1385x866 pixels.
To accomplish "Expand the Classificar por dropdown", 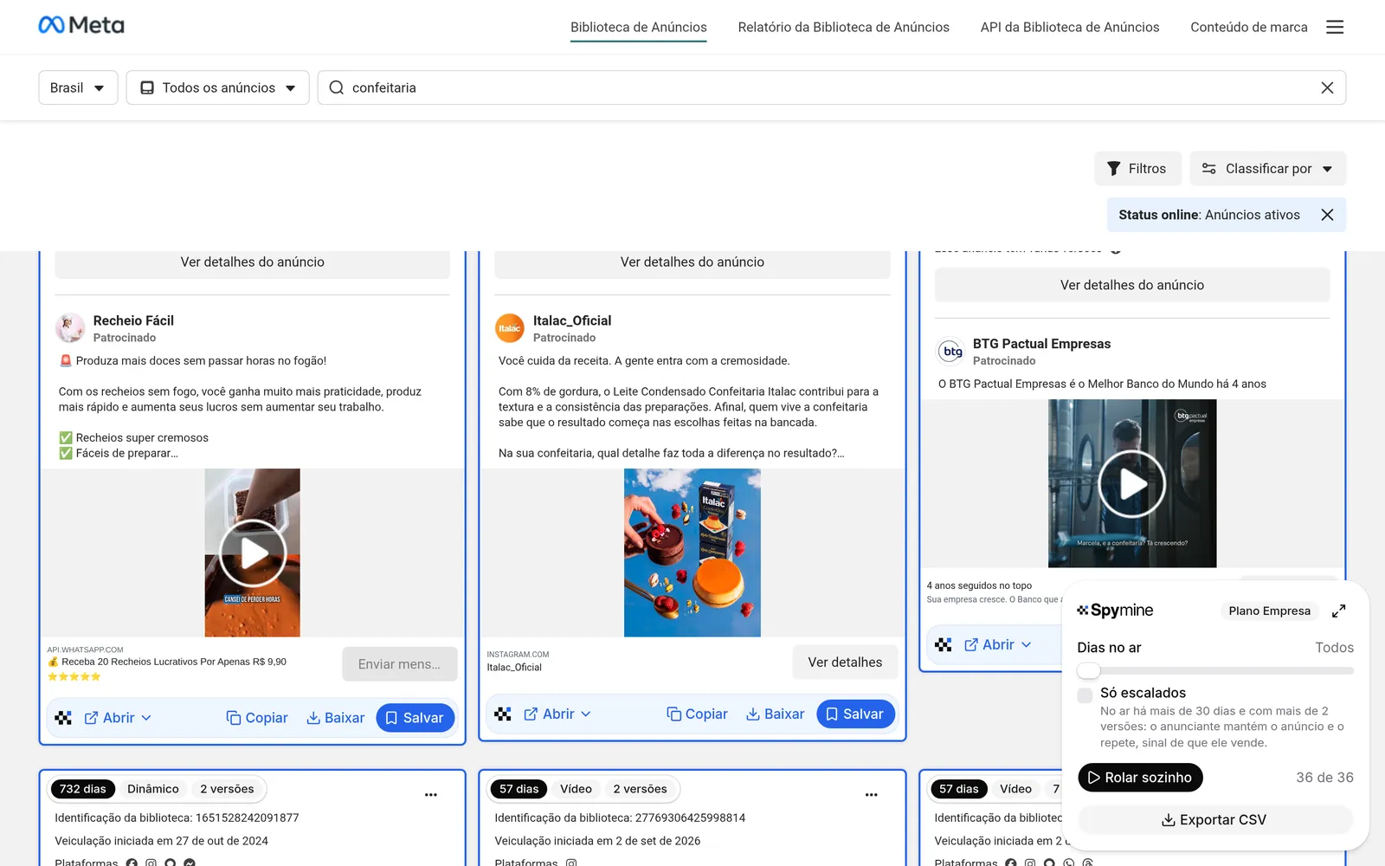I will pyautogui.click(x=1268, y=169).
